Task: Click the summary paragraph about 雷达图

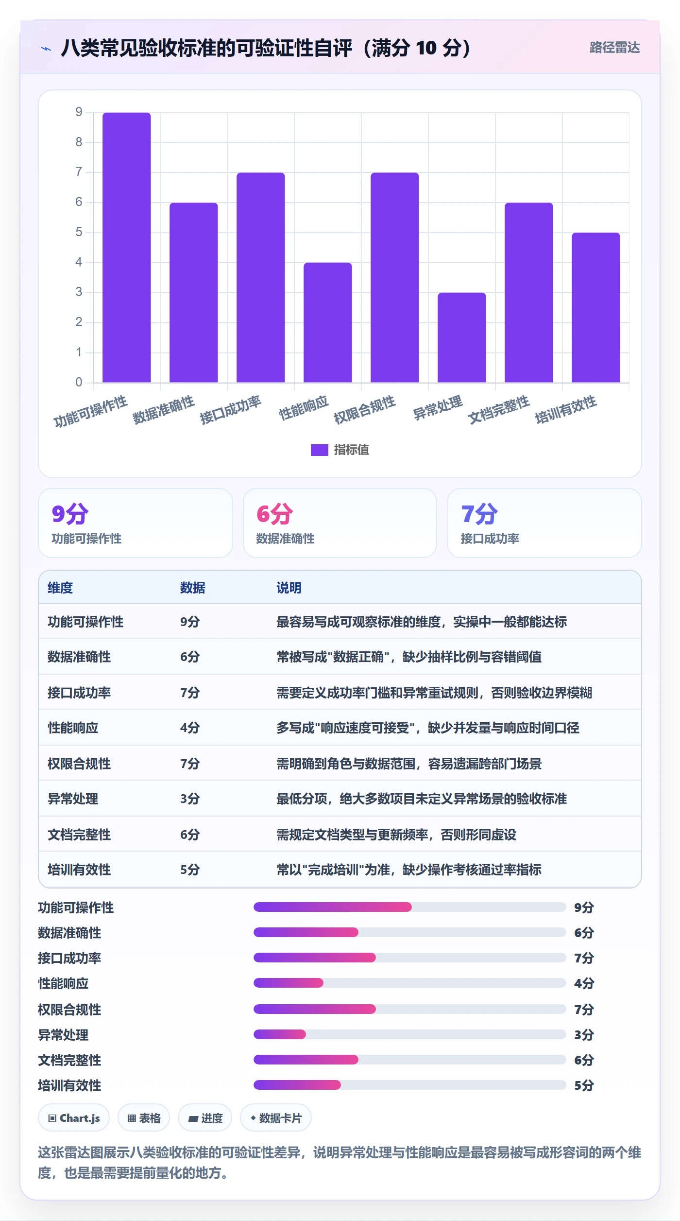Action: point(340,1163)
